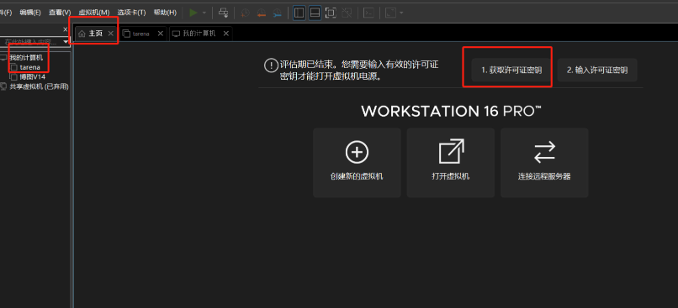Click the 连接远程服务器 tile

click(544, 163)
